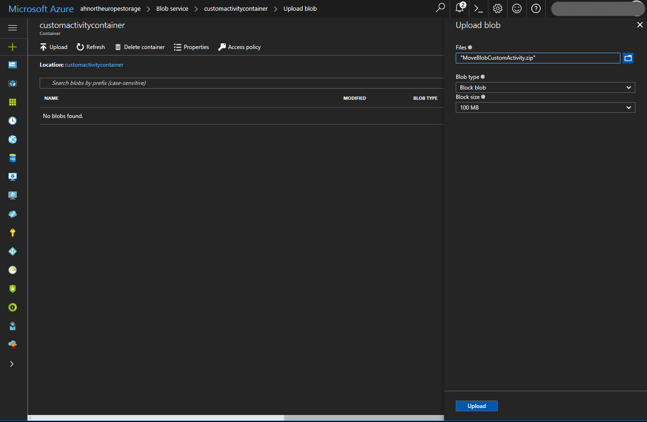Sort by BLOB TYPE column header
Viewport: 647px width, 422px height.
coord(425,98)
